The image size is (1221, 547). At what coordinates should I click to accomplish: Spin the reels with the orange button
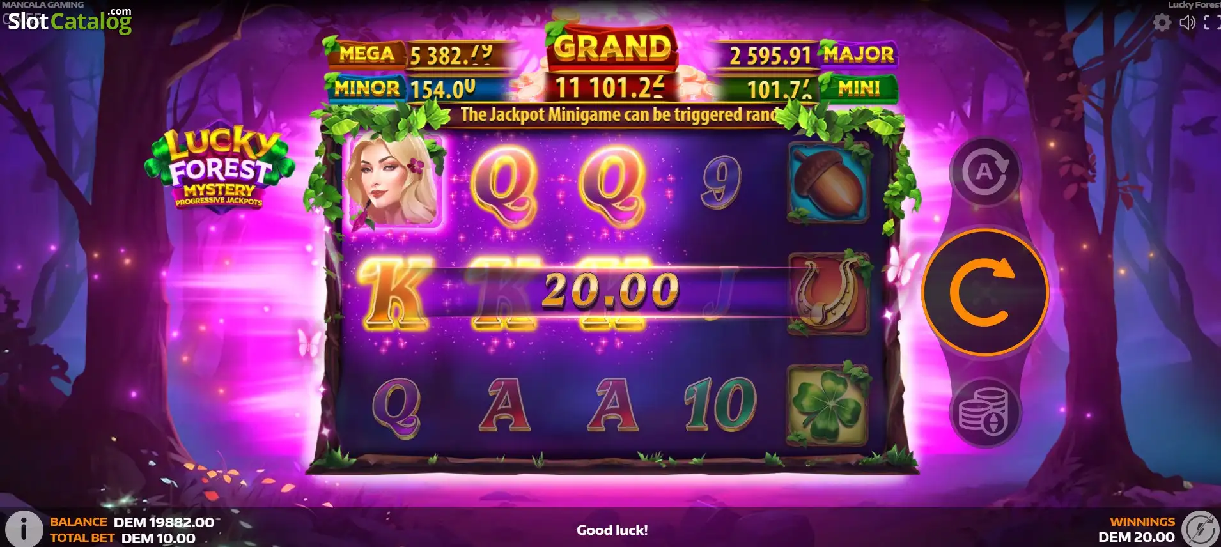click(x=984, y=292)
